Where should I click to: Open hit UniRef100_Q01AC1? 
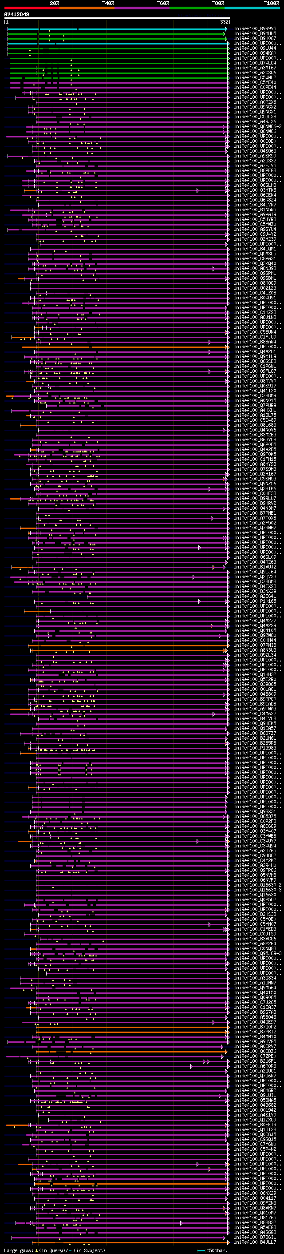pos(255,689)
